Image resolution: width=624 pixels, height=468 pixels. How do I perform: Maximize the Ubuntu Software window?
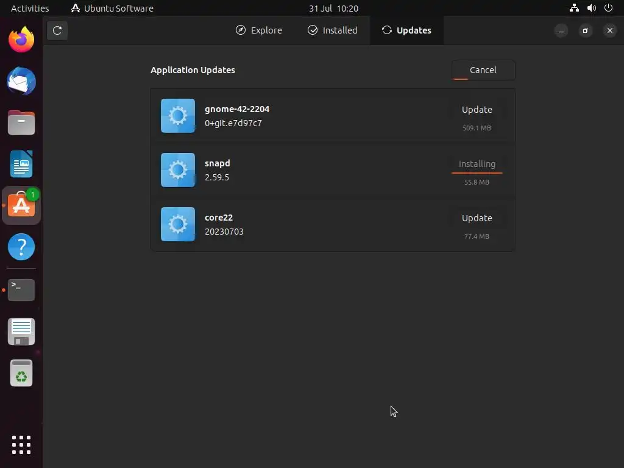(x=585, y=30)
